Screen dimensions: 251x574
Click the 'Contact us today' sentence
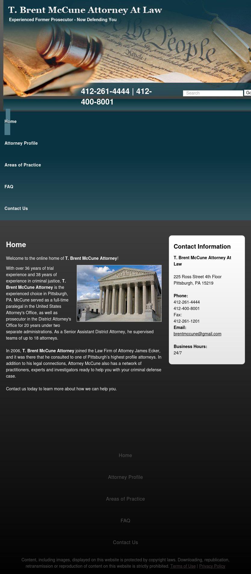click(61, 389)
